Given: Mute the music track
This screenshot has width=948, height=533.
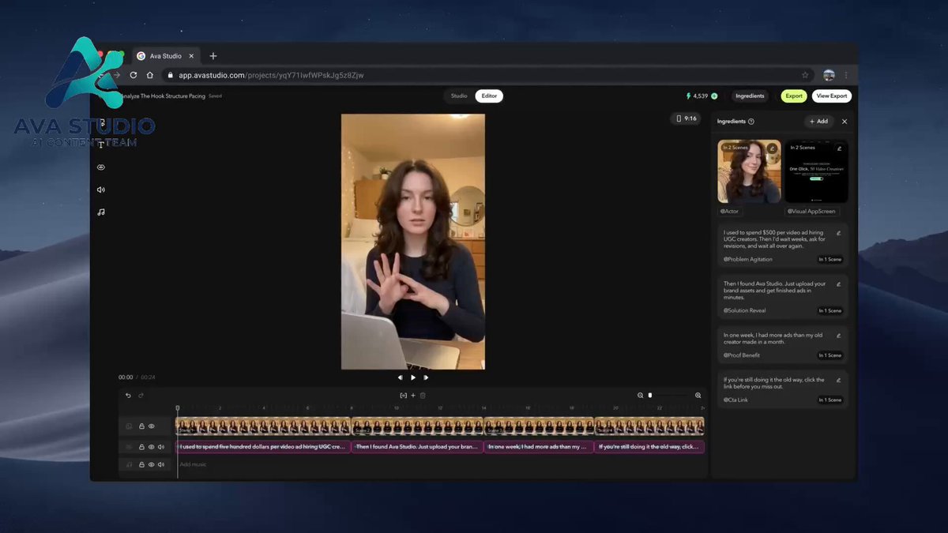Looking at the screenshot, I should pyautogui.click(x=161, y=464).
